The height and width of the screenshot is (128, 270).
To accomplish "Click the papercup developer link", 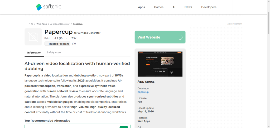I will click(143, 92).
